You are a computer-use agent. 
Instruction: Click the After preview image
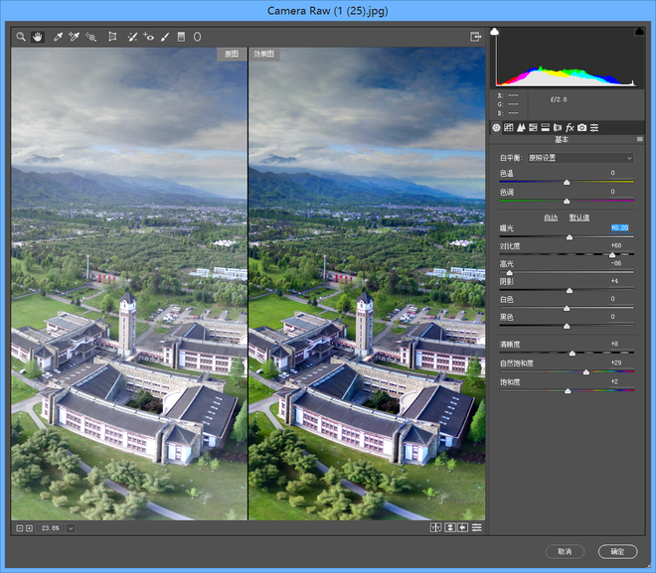367,284
